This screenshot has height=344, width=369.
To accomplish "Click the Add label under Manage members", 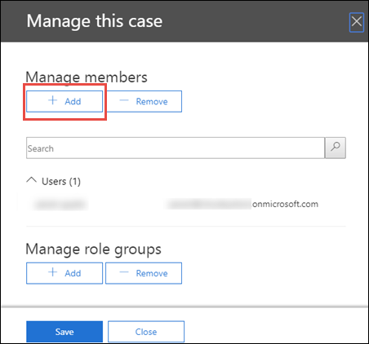I will pos(73,101).
